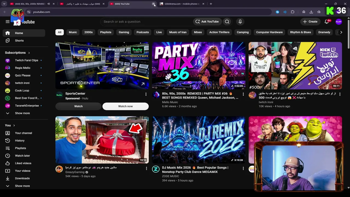Open options for the twitch ironi video
The width and height of the screenshot is (350, 197).
tap(340, 94)
